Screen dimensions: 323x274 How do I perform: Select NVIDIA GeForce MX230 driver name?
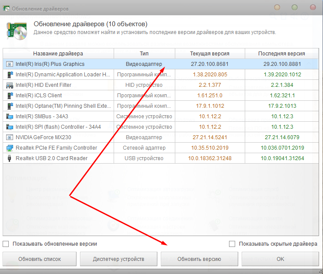coord(43,137)
